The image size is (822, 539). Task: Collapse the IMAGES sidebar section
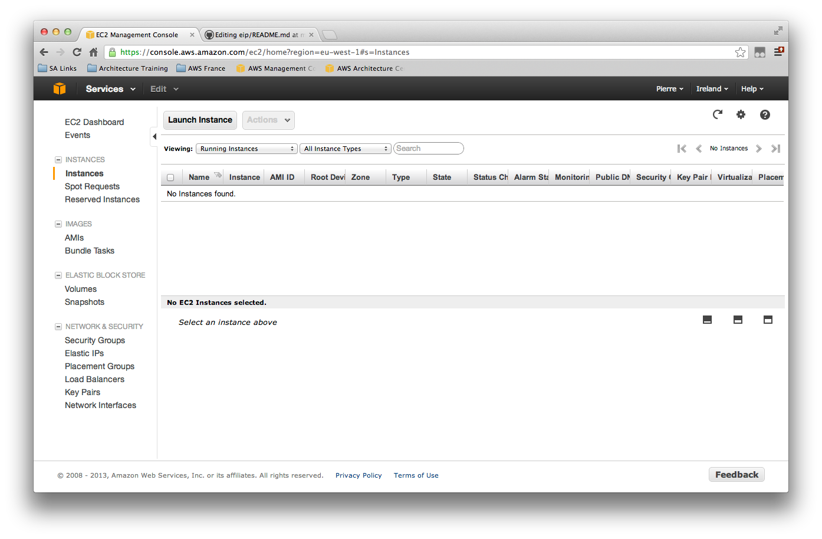(58, 224)
